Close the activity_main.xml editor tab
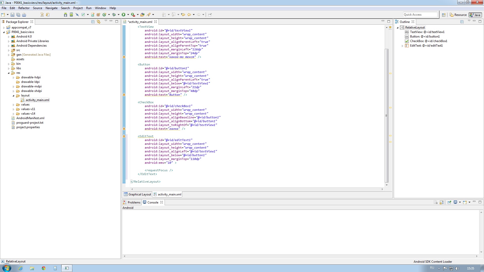Viewport: 484px width, 272px height. pos(156,22)
